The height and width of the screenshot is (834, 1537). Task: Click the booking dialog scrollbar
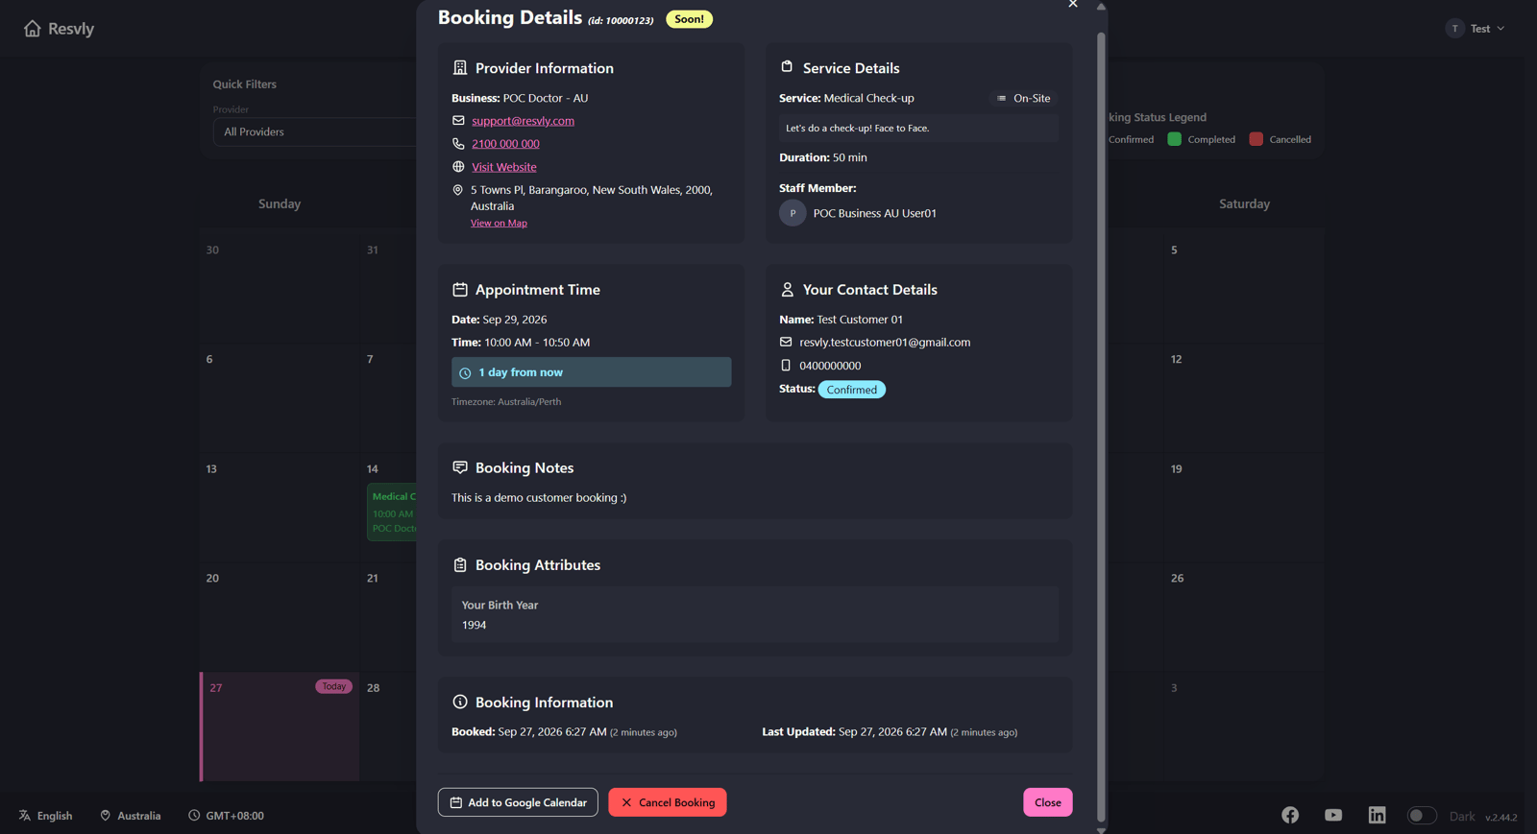point(1101,427)
